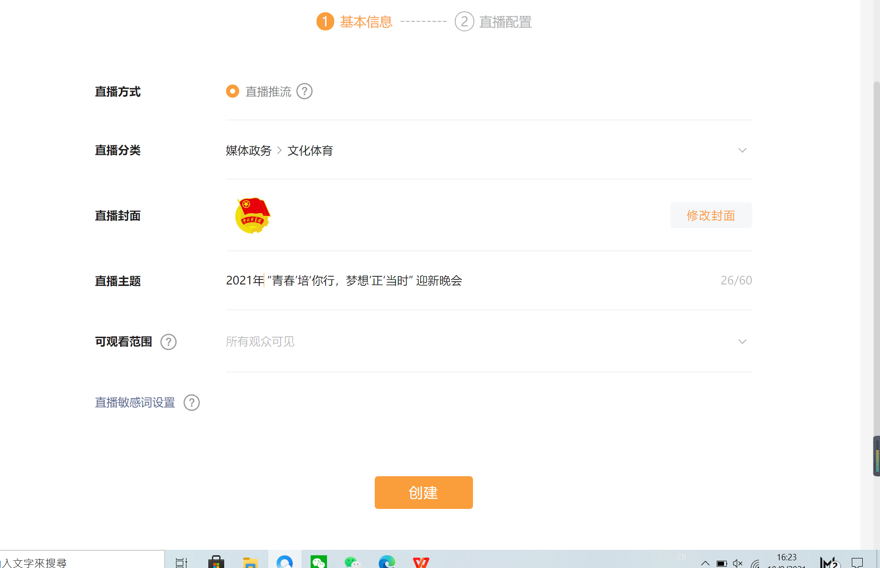The image size is (880, 568).
Task: Click the orange 创建 button
Action: [423, 493]
